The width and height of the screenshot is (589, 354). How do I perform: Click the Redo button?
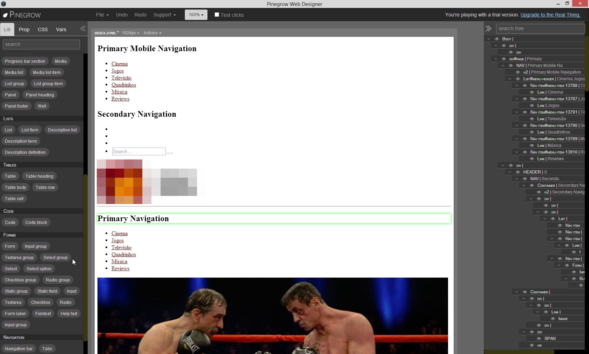[140, 15]
